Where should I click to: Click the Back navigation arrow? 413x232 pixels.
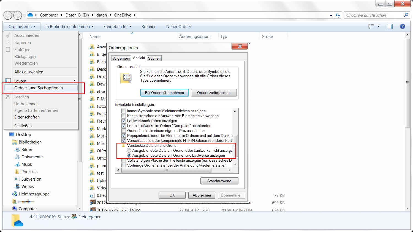click(8, 15)
